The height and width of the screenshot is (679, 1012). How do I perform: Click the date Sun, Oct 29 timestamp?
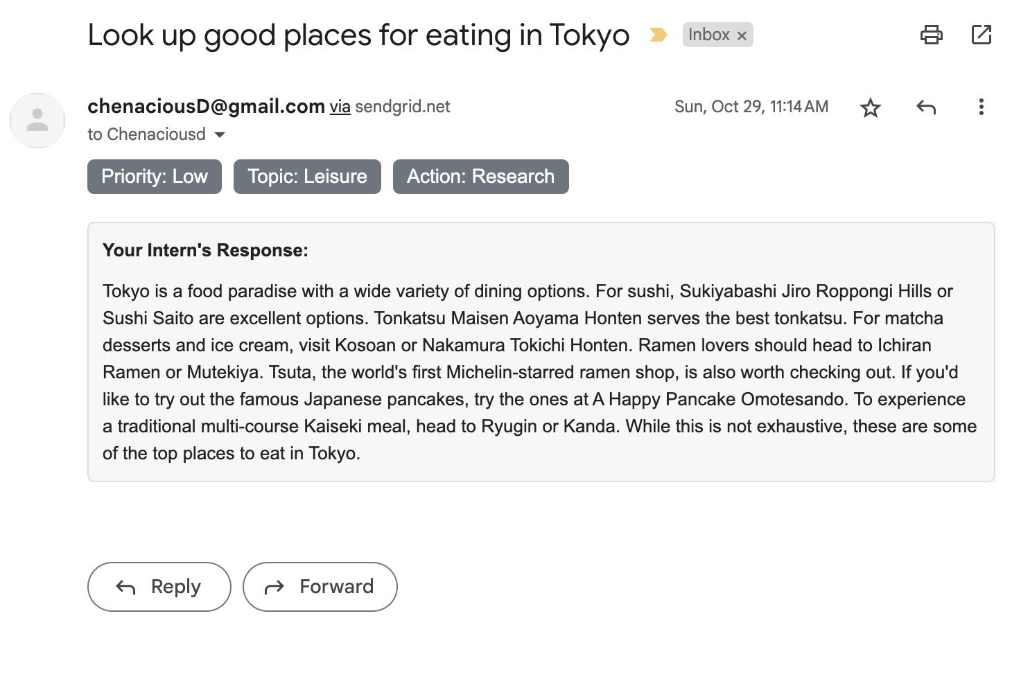pyautogui.click(x=751, y=107)
